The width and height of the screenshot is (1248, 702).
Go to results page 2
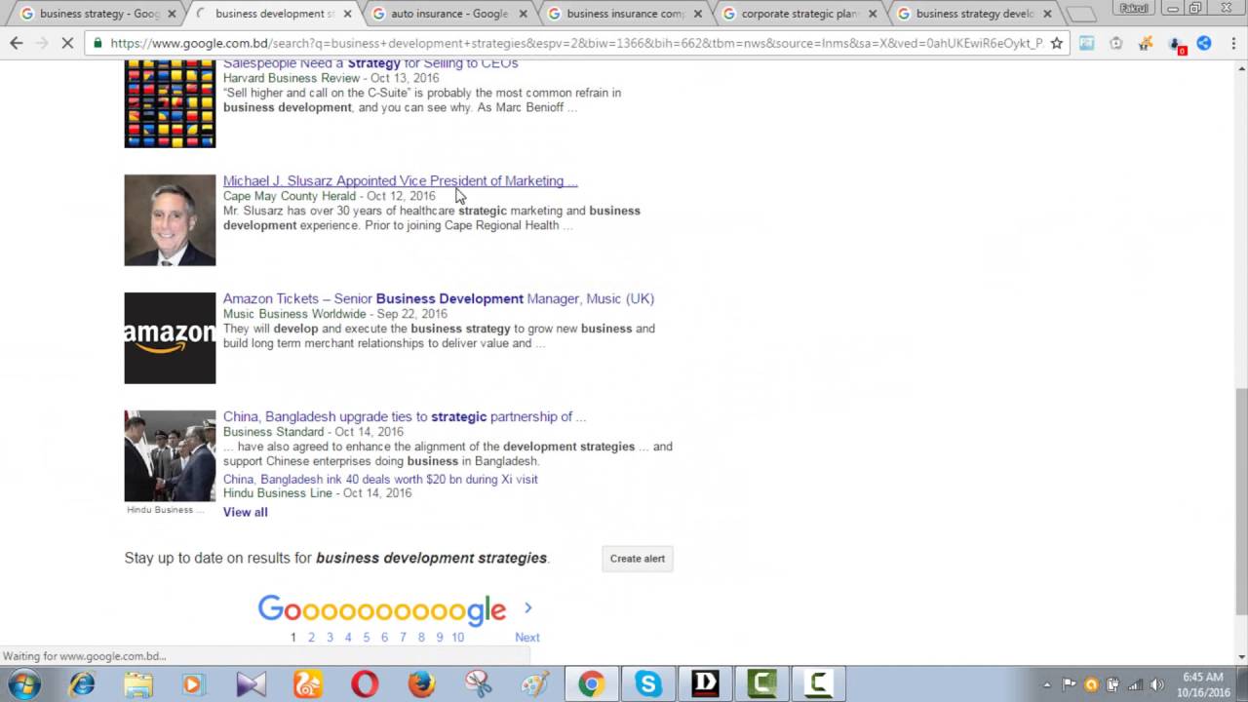click(x=311, y=638)
